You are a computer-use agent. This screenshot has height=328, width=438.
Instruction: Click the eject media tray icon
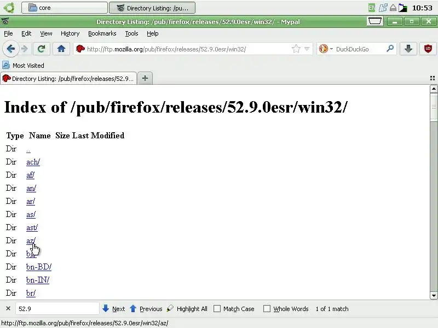point(393,8)
